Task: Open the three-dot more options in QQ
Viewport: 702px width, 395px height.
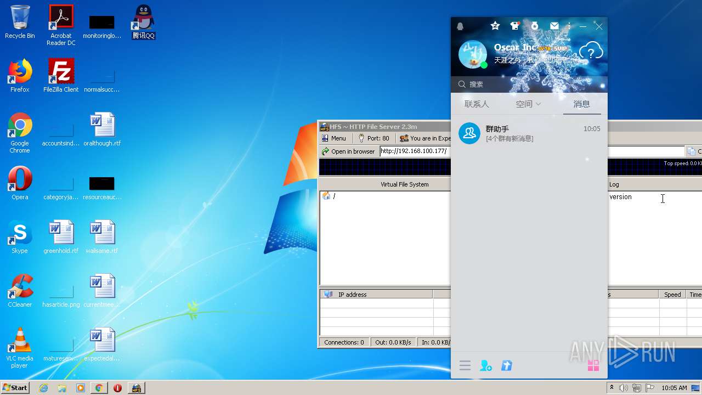Action: click(x=569, y=26)
